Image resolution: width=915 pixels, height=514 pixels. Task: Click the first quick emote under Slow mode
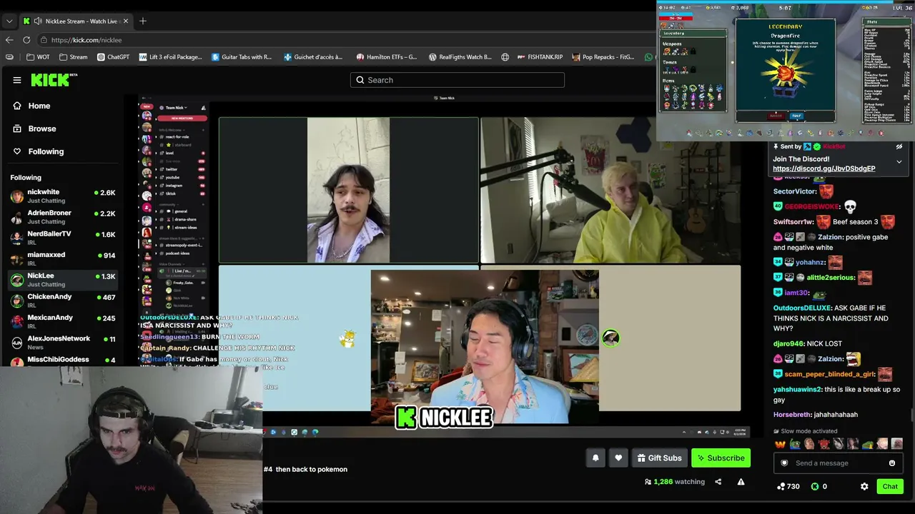click(780, 444)
